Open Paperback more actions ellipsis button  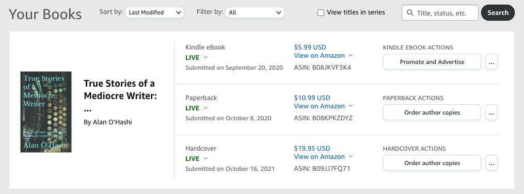491,112
